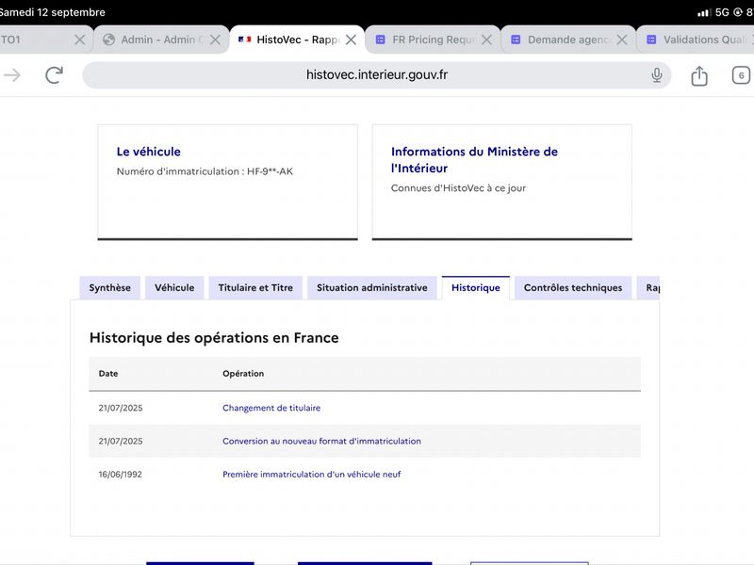Tap the histovec.interieur.gouv.fr address field
This screenshot has width=754, height=565.
pos(376,75)
